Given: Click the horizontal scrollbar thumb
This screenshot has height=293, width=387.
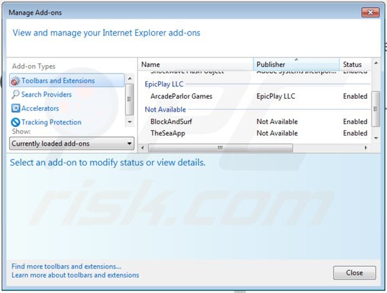Looking at the screenshot, I should point(221,148).
